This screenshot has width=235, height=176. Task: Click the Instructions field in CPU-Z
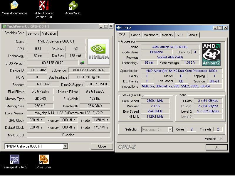182,86
